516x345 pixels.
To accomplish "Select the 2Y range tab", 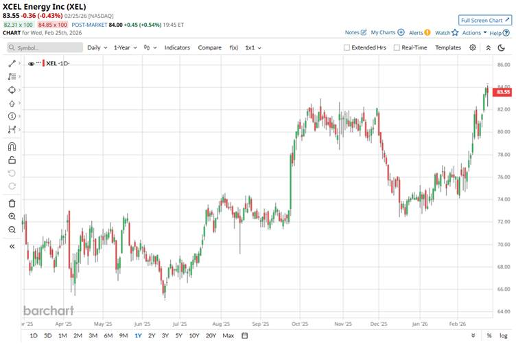I will 152,335.
